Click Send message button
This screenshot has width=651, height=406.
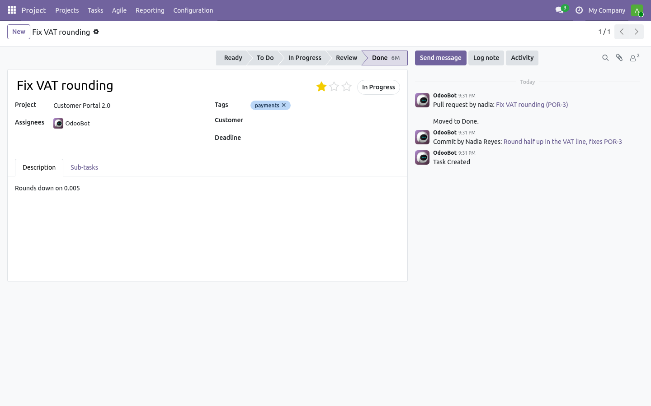(x=441, y=58)
